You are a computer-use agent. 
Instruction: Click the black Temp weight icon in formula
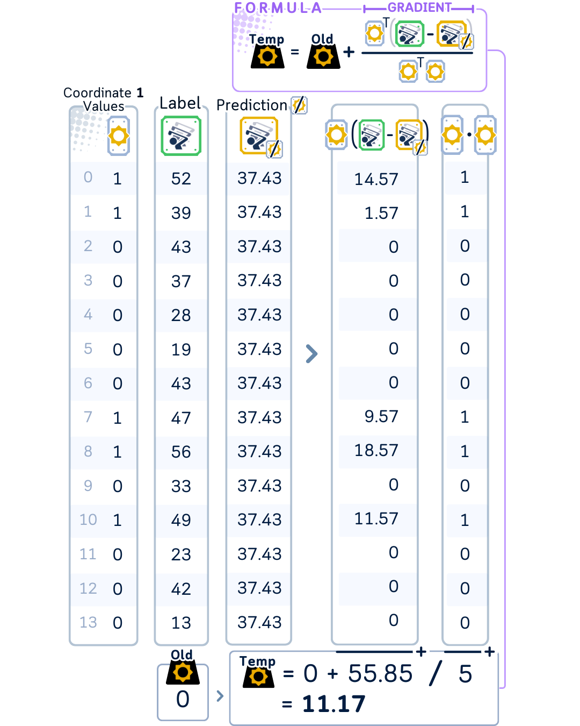pyautogui.click(x=267, y=56)
